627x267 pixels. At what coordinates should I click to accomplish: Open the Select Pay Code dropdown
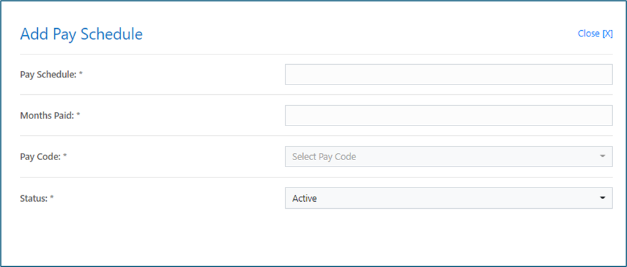point(449,156)
